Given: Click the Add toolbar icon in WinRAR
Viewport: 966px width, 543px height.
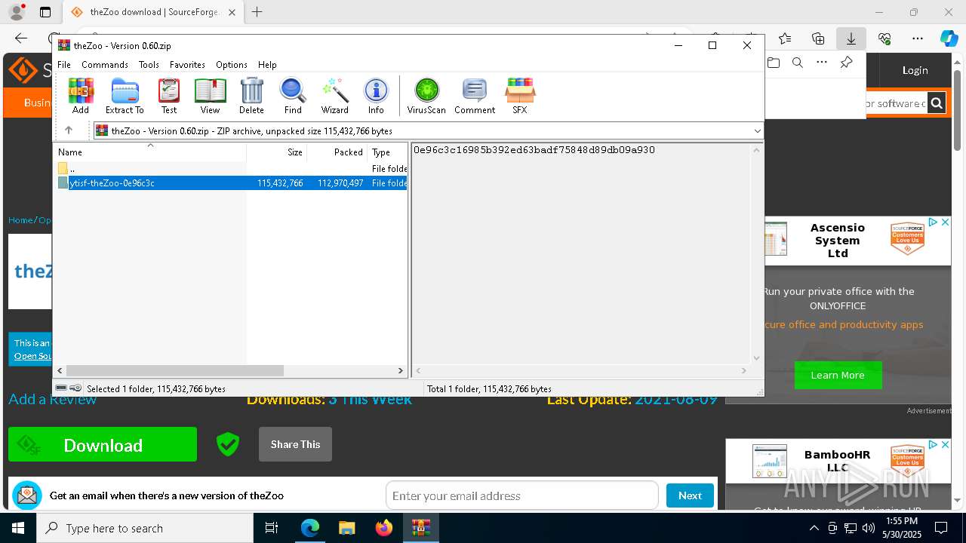Looking at the screenshot, I should (81, 96).
